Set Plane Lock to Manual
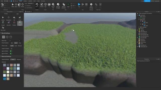 pos(20,46)
